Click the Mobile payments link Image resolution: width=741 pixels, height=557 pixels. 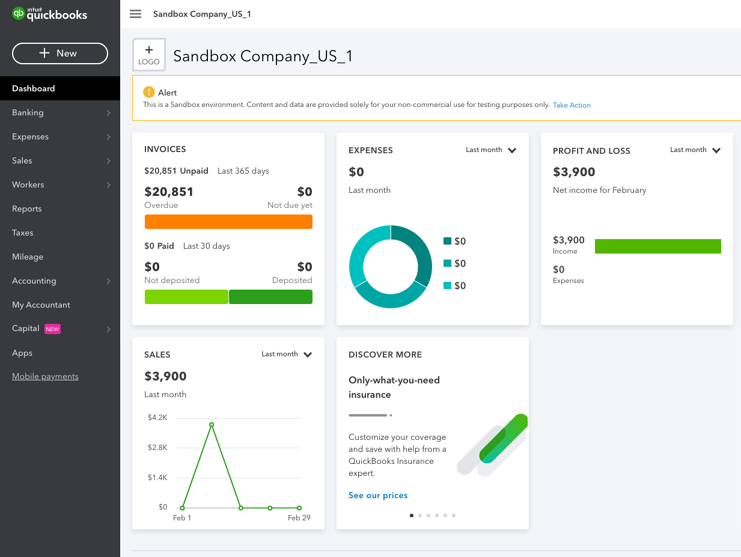click(45, 376)
